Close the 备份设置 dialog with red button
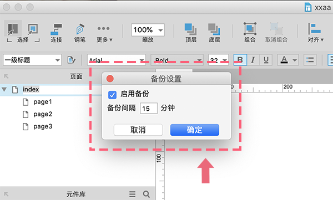Image resolution: width=333 pixels, height=200 pixels. click(110, 79)
